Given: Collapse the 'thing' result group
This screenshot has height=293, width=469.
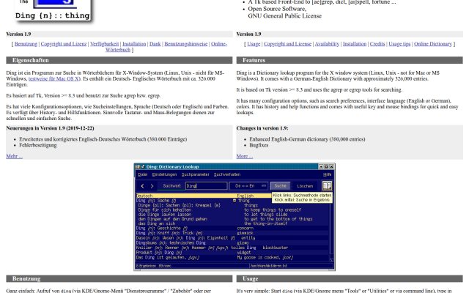Looking at the screenshot, I should (x=234, y=200).
